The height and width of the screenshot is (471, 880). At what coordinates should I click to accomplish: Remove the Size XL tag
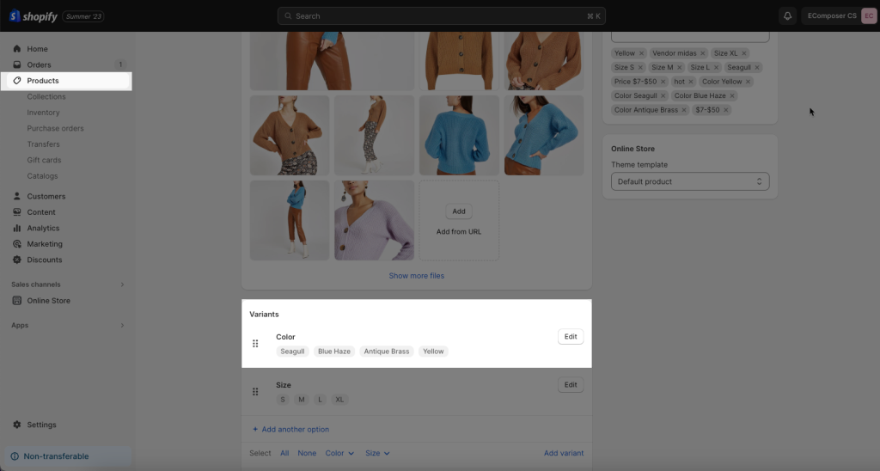pos(743,53)
